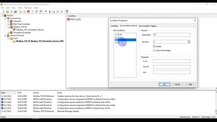Click the Save As disk icon
Image resolution: width=217 pixels, height=122 pixels.
pyautogui.click(x=15, y=12)
